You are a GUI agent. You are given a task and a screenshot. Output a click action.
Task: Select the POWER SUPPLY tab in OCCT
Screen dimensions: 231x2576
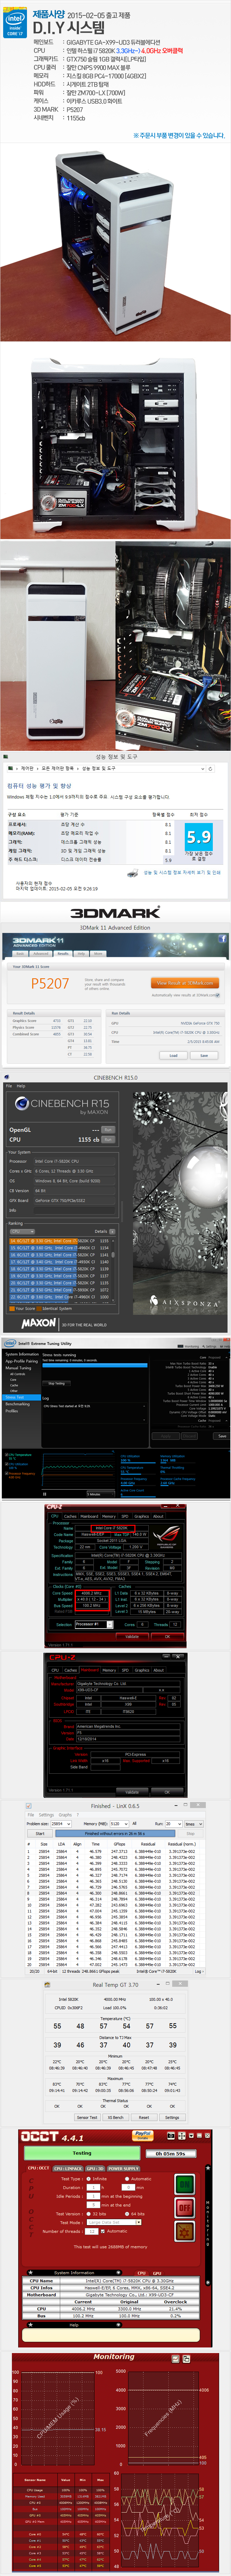coord(124,2168)
